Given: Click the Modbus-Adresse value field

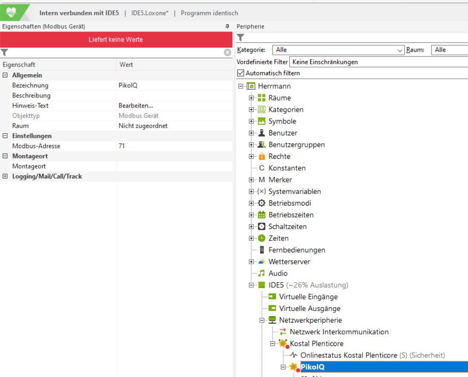Looking at the screenshot, I should click(174, 146).
